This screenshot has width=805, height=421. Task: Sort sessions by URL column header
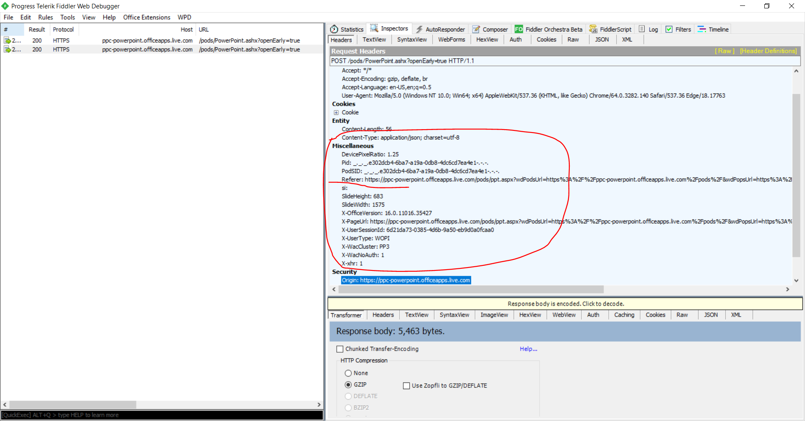259,29
